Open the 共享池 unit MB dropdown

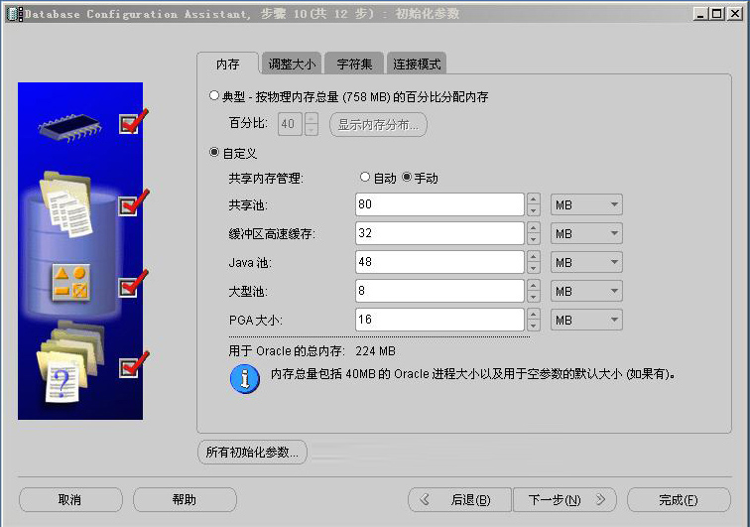(x=586, y=205)
